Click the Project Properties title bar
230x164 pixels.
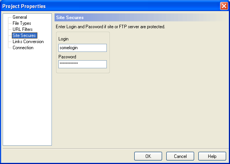point(95,6)
